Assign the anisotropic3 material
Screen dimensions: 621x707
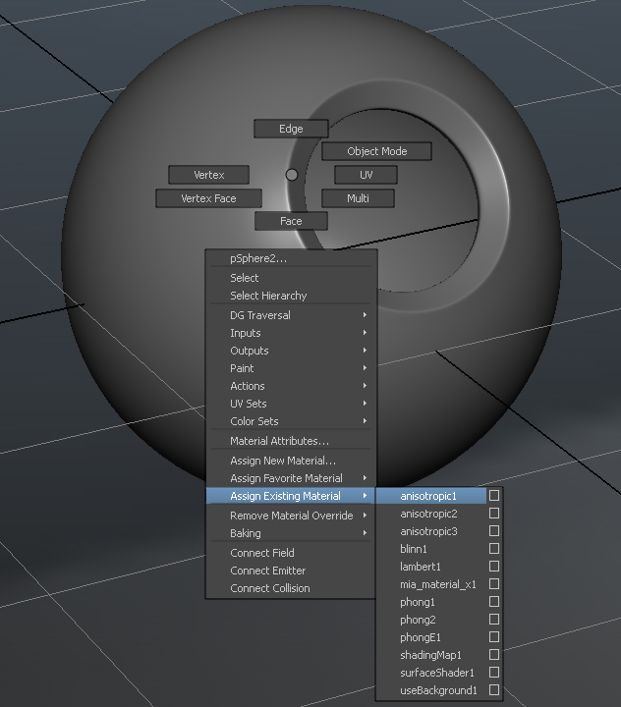[x=431, y=531]
